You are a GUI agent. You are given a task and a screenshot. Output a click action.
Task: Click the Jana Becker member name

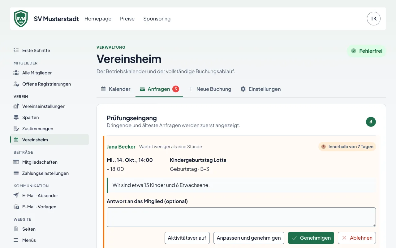[x=121, y=147]
